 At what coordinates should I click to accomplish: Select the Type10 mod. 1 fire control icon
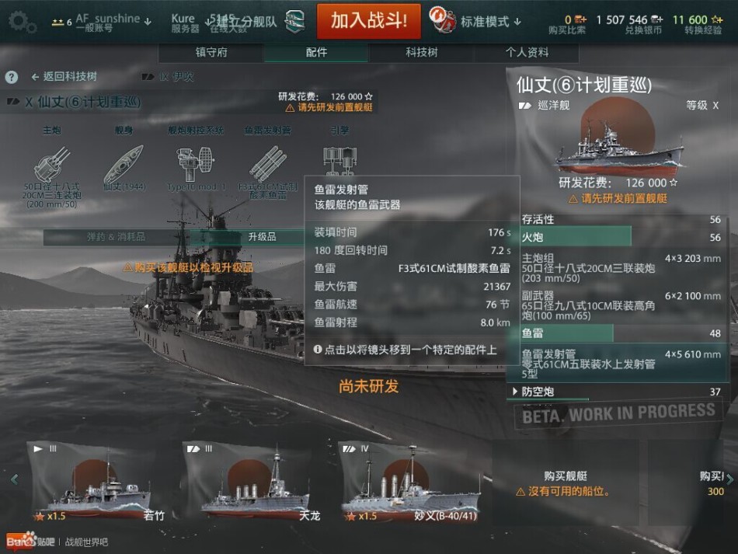[x=195, y=163]
